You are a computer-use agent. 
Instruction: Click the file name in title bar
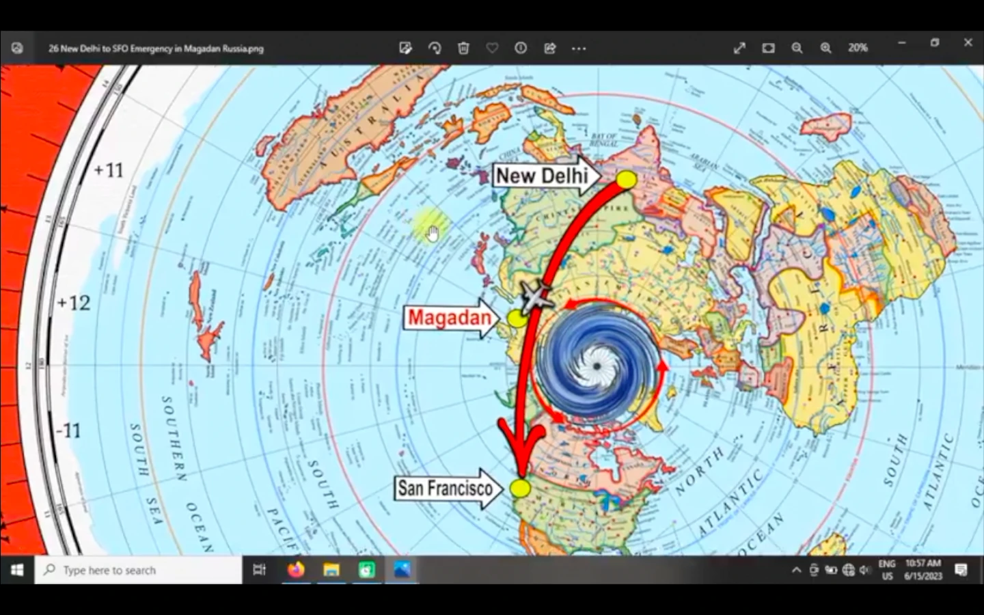pos(156,49)
